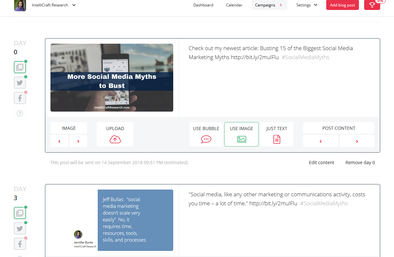
Task: Toggle Twitter posting for Day 0
Action: 20,83
